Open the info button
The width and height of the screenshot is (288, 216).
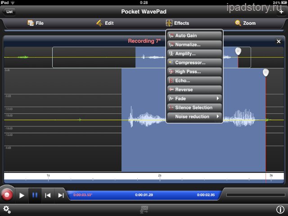coord(280,209)
